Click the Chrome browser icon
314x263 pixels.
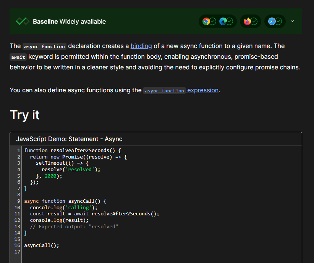tap(206, 21)
